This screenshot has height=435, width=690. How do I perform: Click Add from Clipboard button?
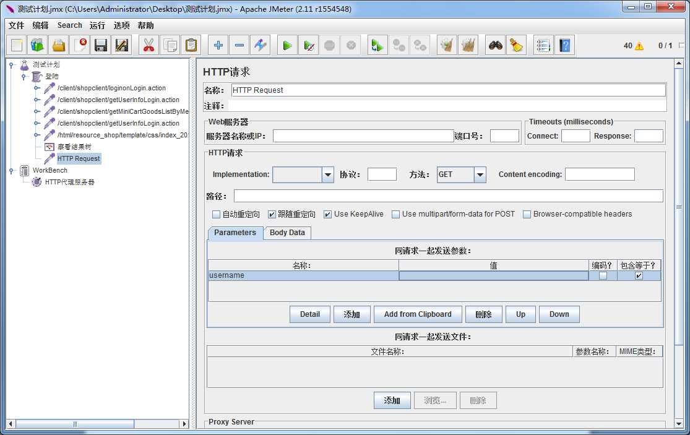tap(418, 314)
